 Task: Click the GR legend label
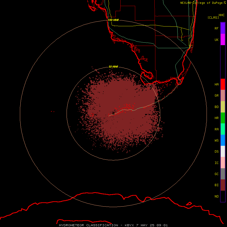pos(216,96)
